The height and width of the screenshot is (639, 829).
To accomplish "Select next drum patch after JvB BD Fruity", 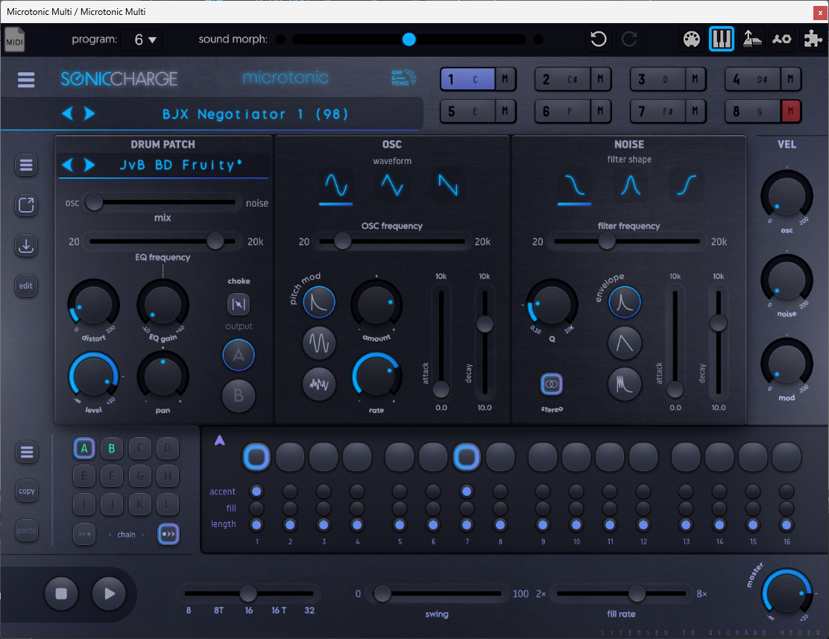I will 89,165.
